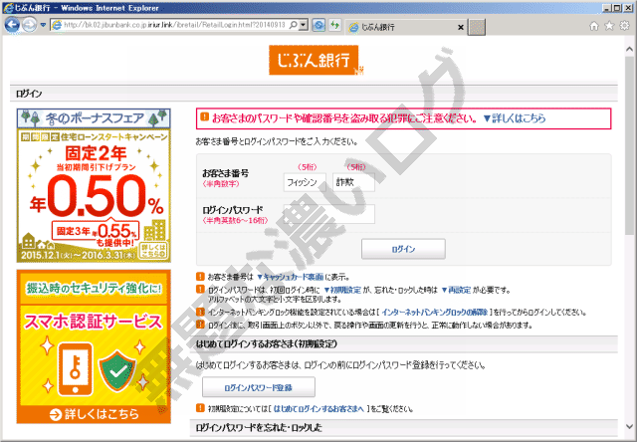Click the browser Forward arrow button

[29, 26]
